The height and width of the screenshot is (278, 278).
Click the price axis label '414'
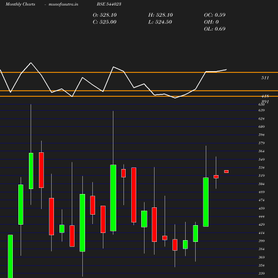click(261, 233)
